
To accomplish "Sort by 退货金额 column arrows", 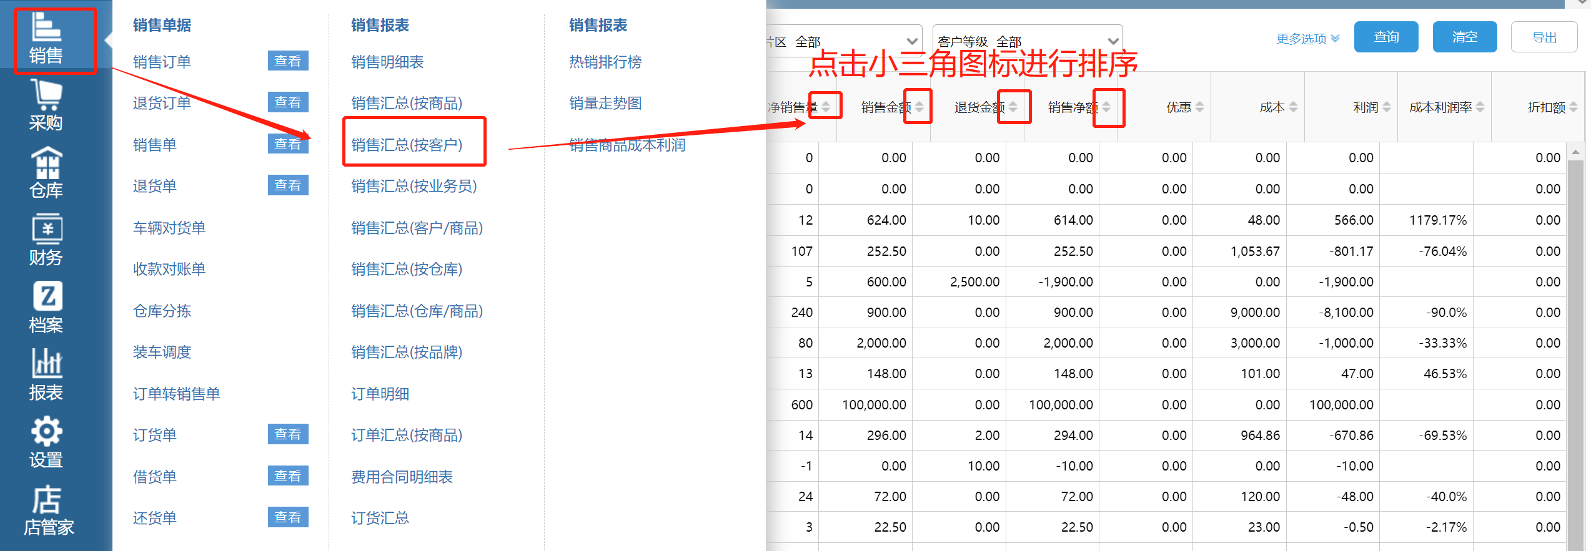I will coord(1013,107).
